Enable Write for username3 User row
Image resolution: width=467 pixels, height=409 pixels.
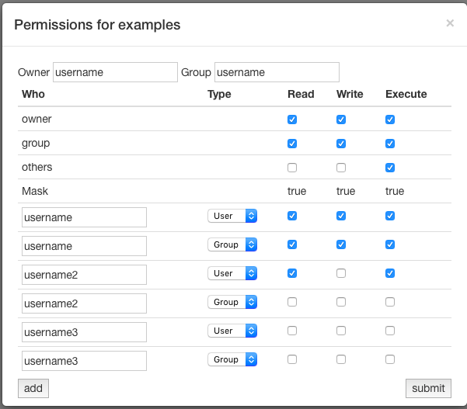(x=341, y=331)
